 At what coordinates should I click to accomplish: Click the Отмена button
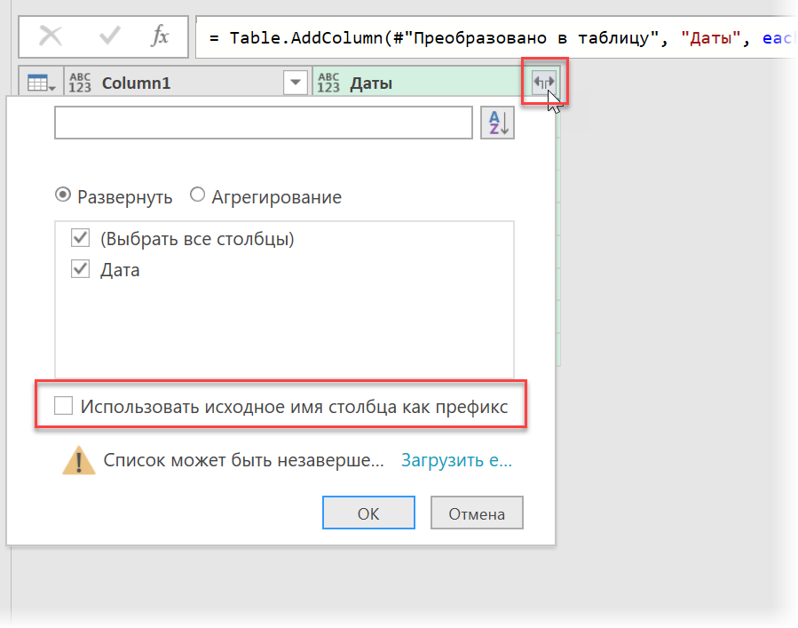[x=477, y=513]
